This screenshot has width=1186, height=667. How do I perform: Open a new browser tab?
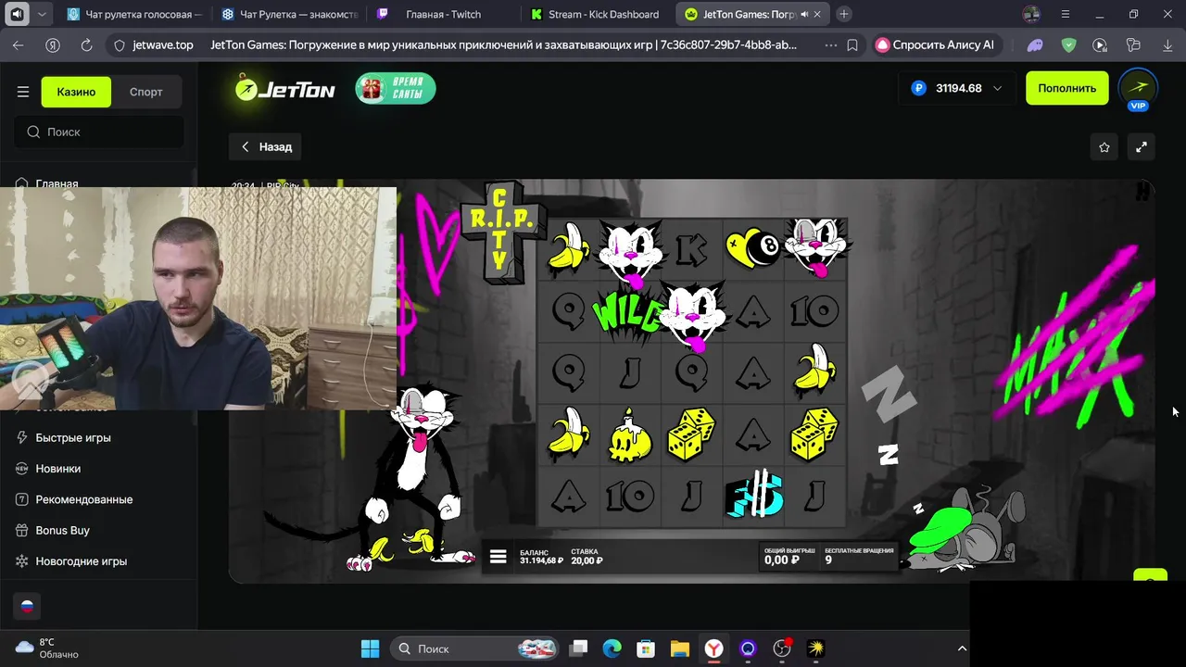(843, 14)
